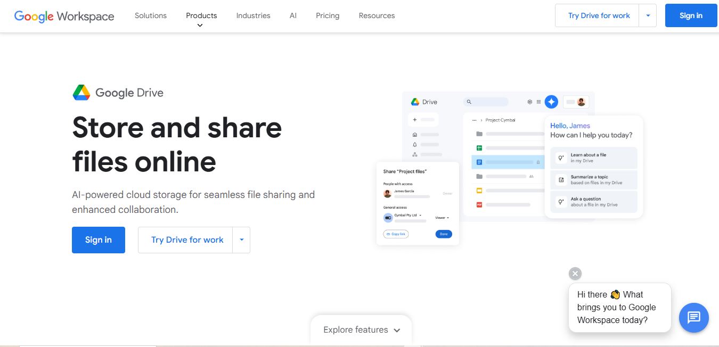Click the Project Cymbal breadcrumb text
This screenshot has height=347, width=719.
click(501, 120)
